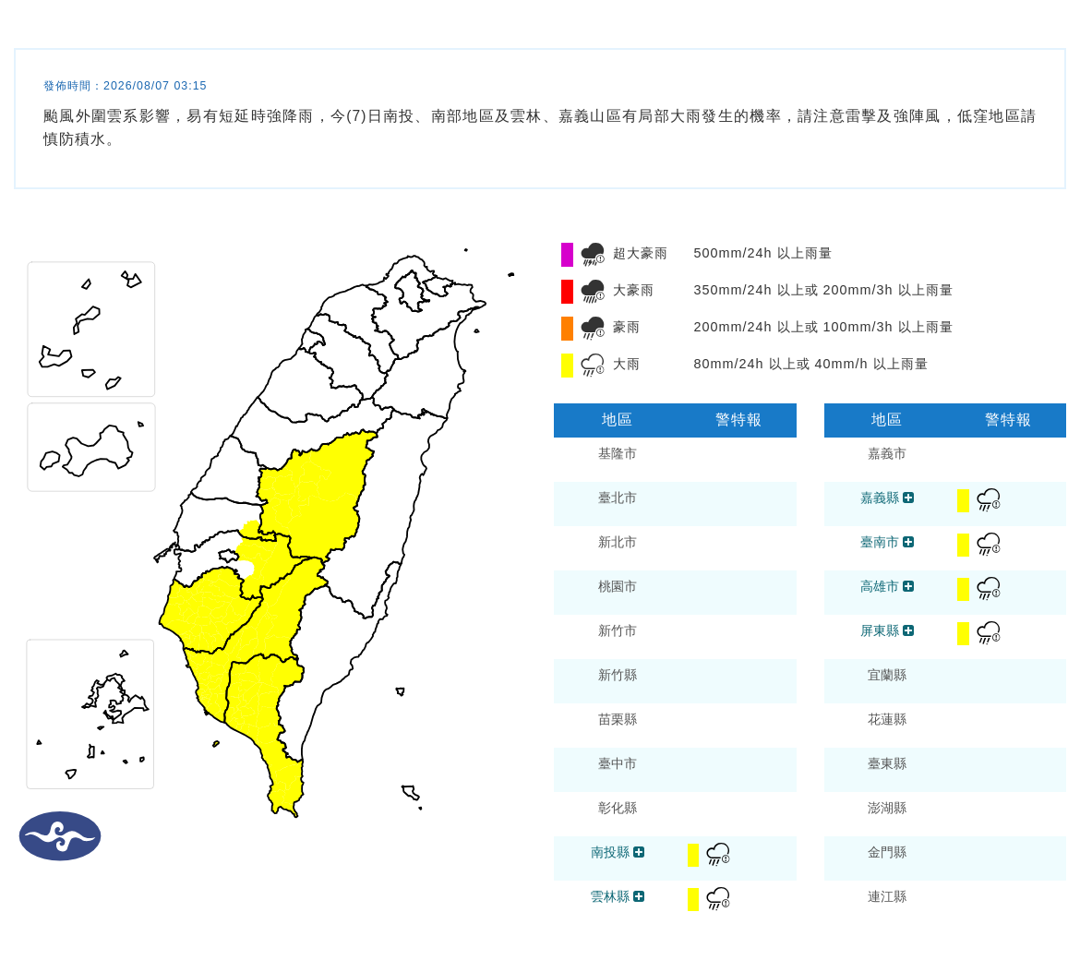Image resolution: width=1080 pixels, height=960 pixels.
Task: Click the Matsu islands inset map
Action: [90, 330]
